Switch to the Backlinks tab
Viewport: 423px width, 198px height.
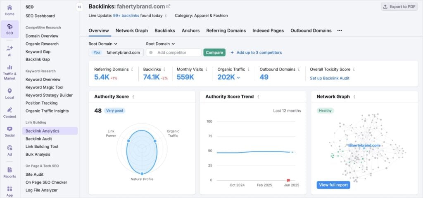click(x=165, y=30)
